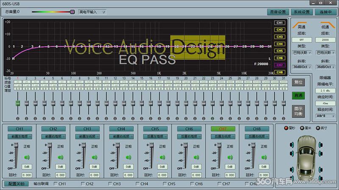The image size is (339, 190).
Task: Click the high-pass filter curve icon
Action: coord(300,25)
